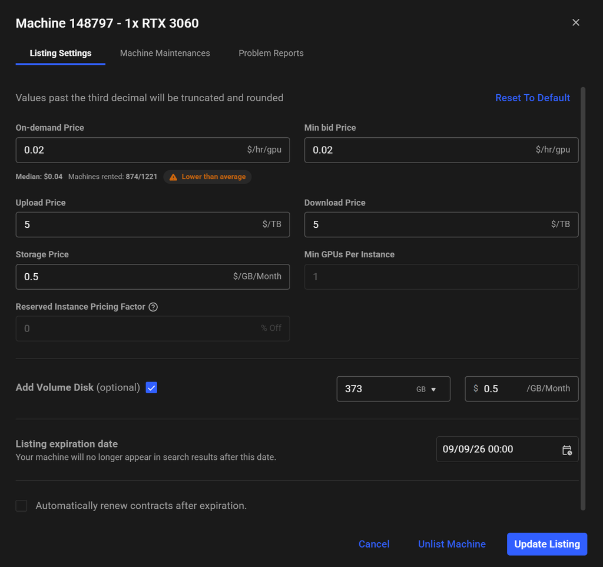Edit the volume disk price per GB/Month
This screenshot has width=603, height=567.
pos(522,389)
